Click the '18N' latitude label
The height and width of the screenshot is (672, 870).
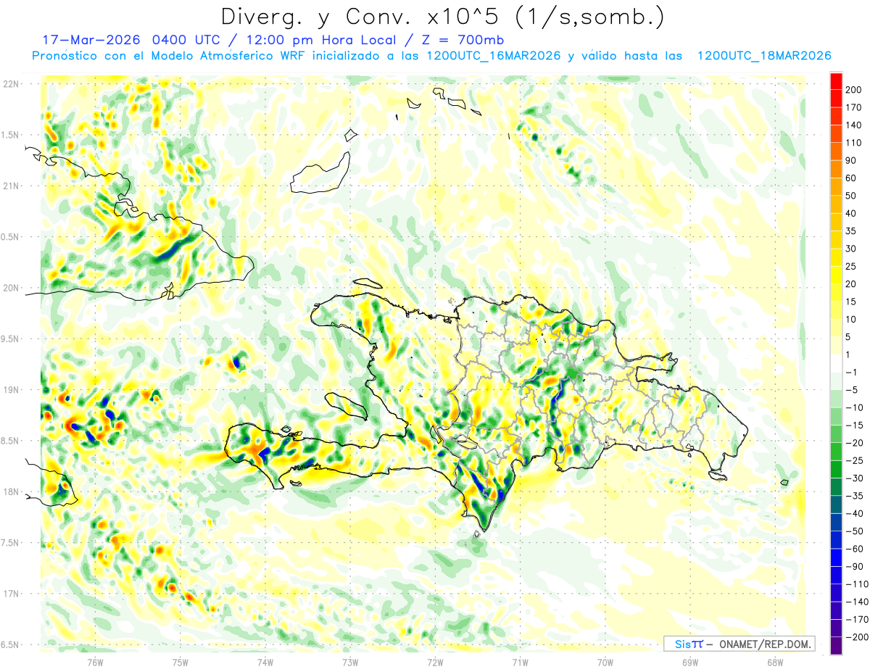click(10, 491)
